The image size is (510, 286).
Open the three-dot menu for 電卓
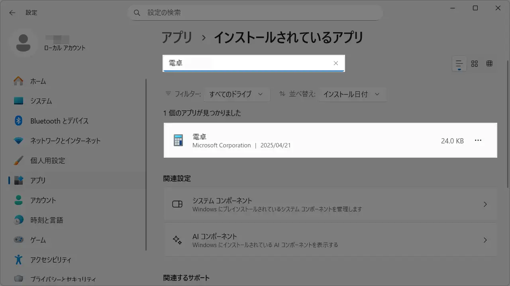(x=478, y=141)
